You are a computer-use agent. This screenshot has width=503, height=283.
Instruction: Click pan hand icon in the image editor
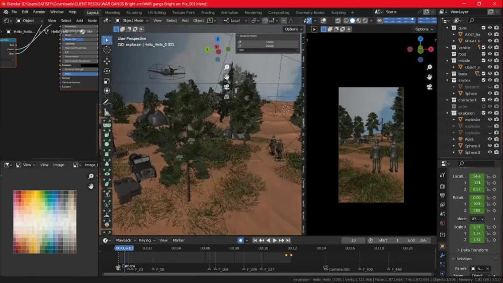(x=91, y=186)
